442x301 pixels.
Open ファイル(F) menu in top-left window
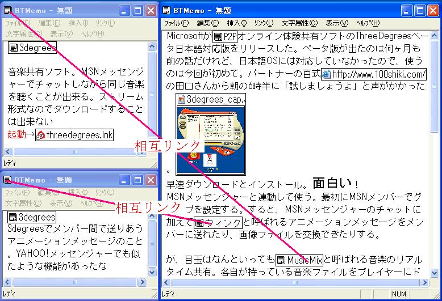[18, 23]
